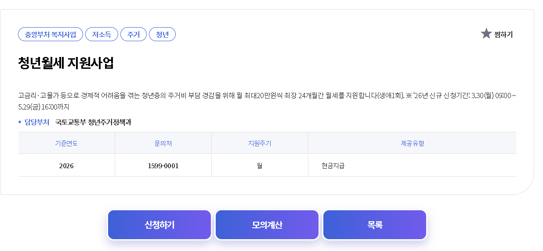The height and width of the screenshot is (251, 543).
Task: Open the 신청하기 application button
Action: point(159,225)
